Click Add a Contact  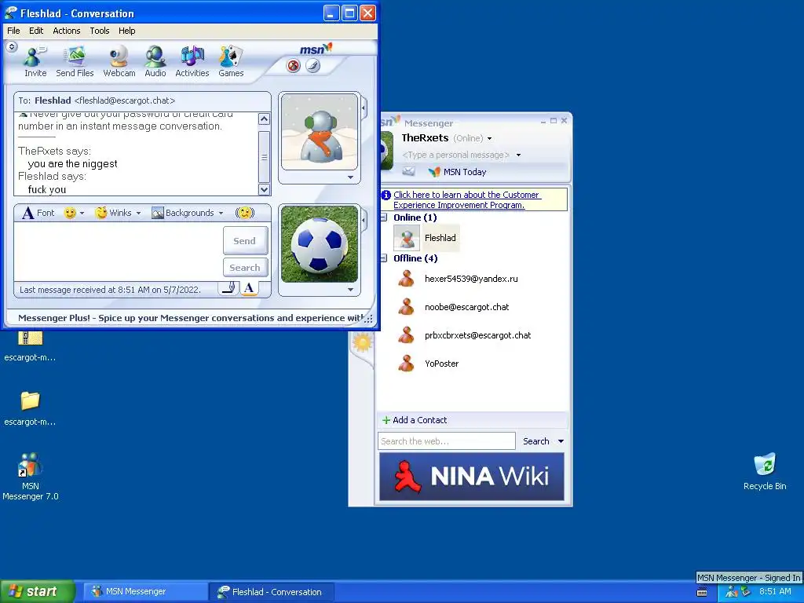click(415, 420)
